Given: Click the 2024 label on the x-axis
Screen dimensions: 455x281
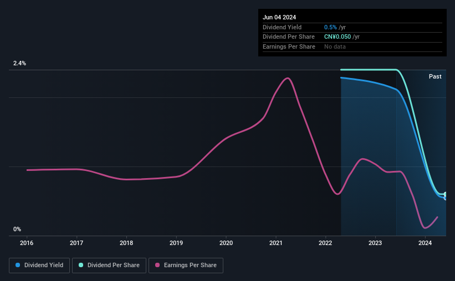Looking at the screenshot, I should (x=425, y=243).
